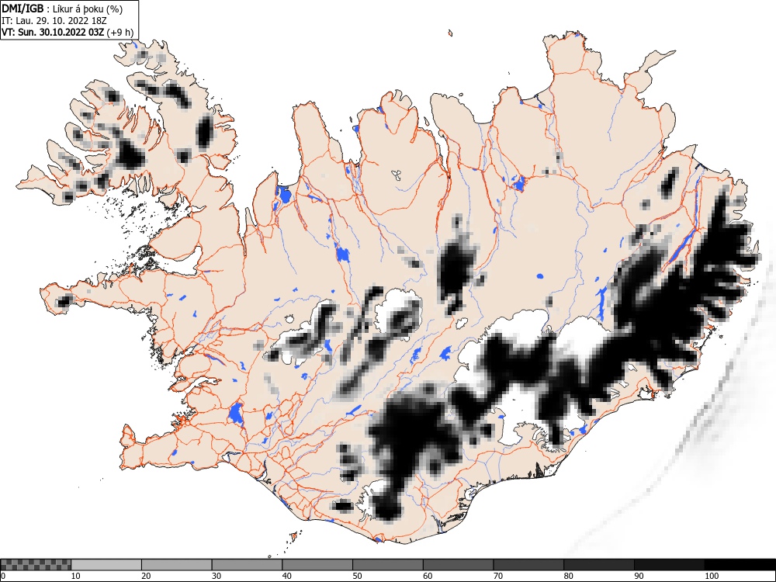Click the legend label '50'
This screenshot has height=582, width=776.
[x=357, y=576]
